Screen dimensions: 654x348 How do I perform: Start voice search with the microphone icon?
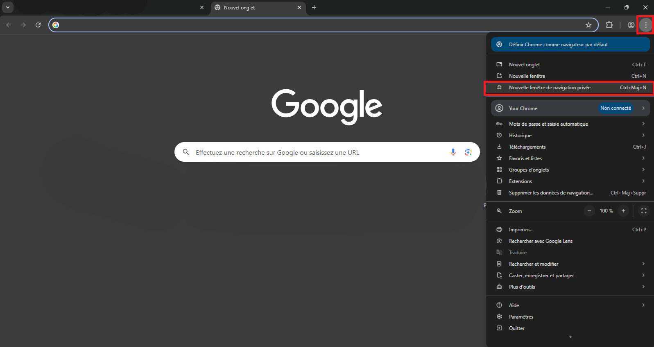pyautogui.click(x=453, y=152)
